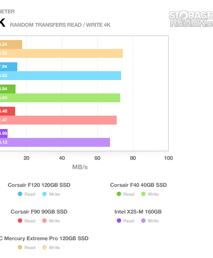
Task: Click the dark purple read bar ending .96
Action: (4, 133)
